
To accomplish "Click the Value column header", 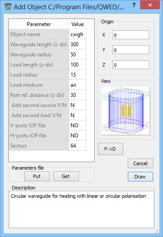I will [x=78, y=24].
